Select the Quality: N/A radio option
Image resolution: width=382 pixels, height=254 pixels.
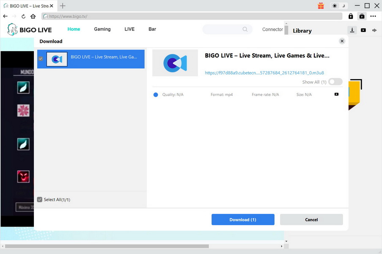(x=156, y=94)
